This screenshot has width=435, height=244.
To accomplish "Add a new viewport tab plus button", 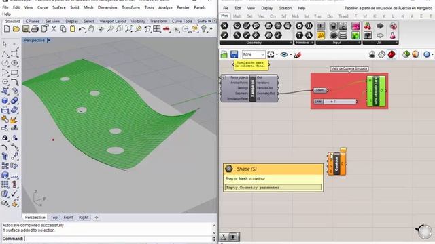I will pyautogui.click(x=97, y=218).
